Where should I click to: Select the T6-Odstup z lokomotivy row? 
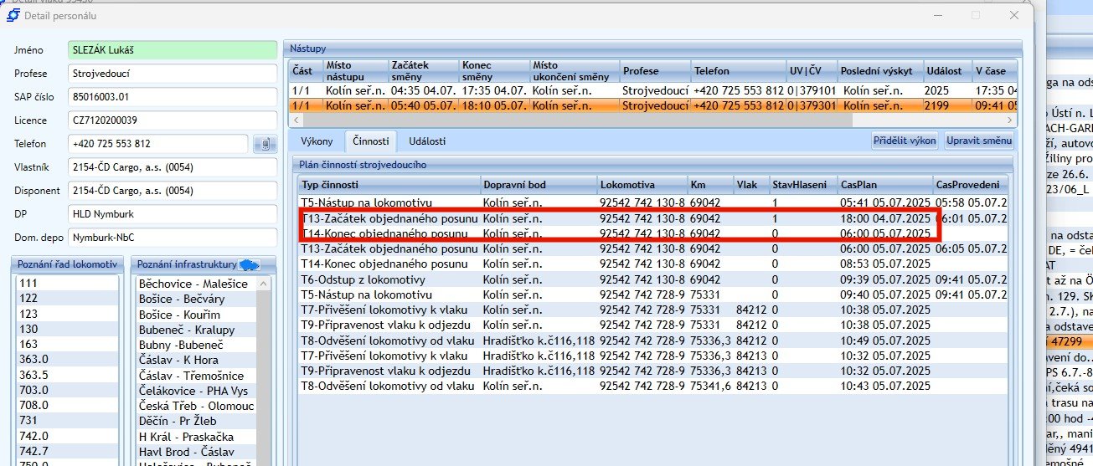point(364,279)
